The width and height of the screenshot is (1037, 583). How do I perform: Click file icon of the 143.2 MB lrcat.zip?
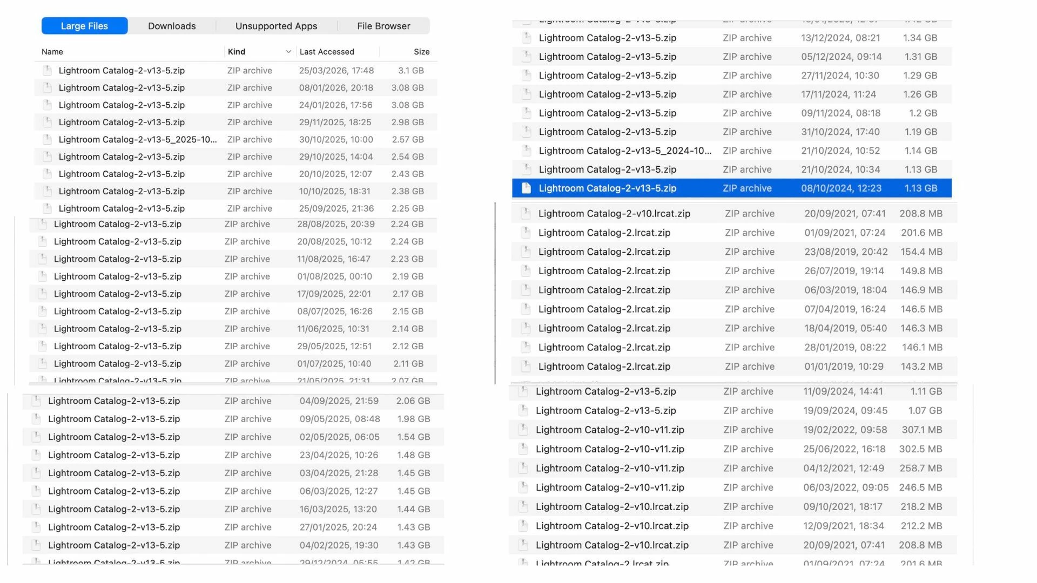pos(526,366)
